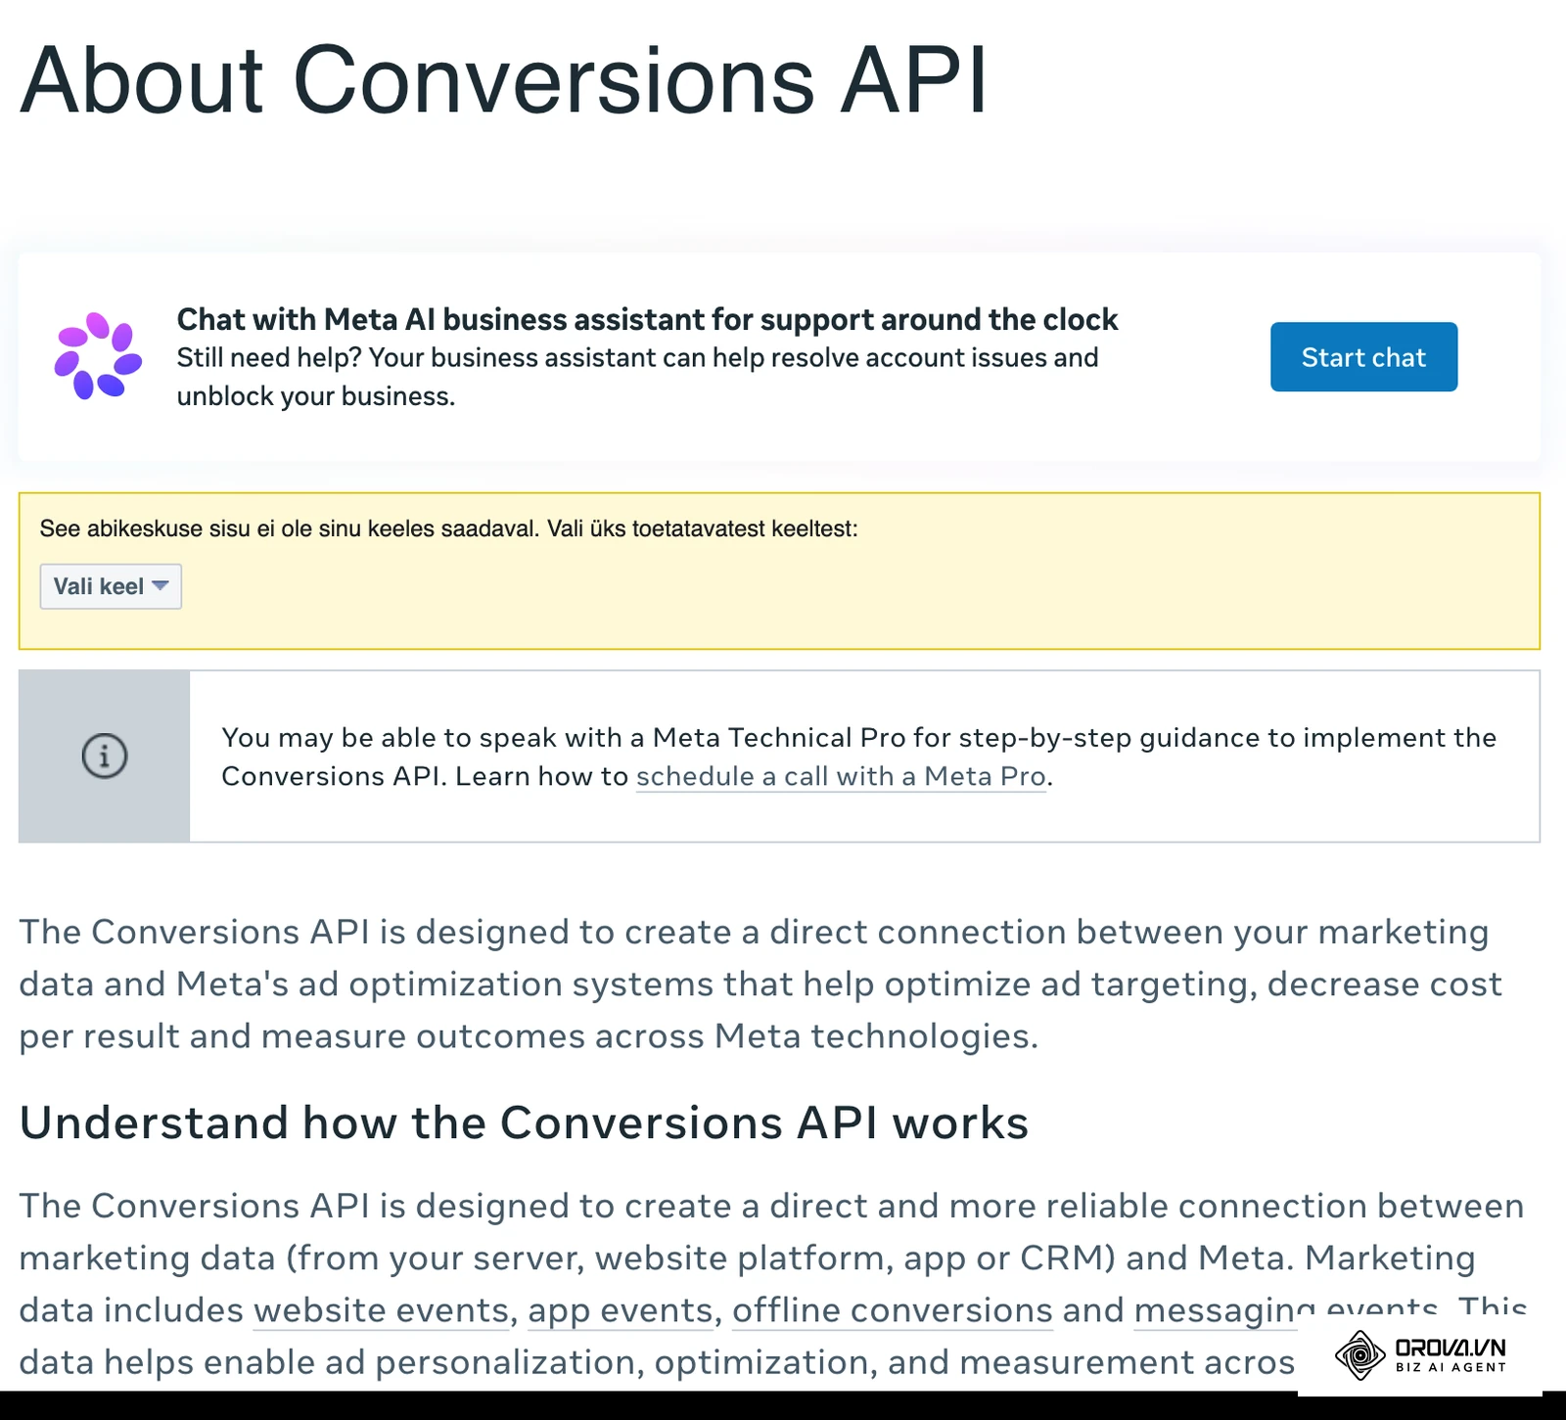Open schedule a call with a Meta Pro link
Viewport: 1566px width, 1420px height.
pos(842,776)
